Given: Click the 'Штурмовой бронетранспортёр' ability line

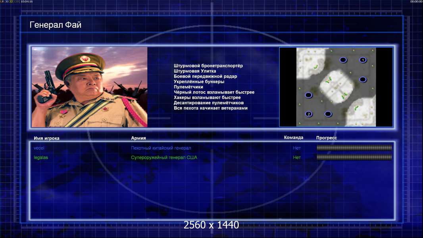Looking at the screenshot, I should pos(208,65).
